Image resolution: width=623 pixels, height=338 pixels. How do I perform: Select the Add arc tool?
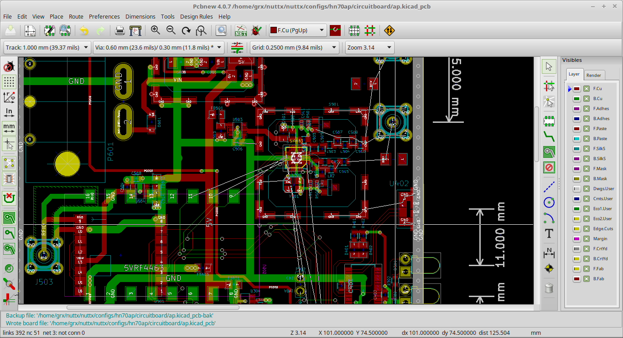tap(549, 218)
